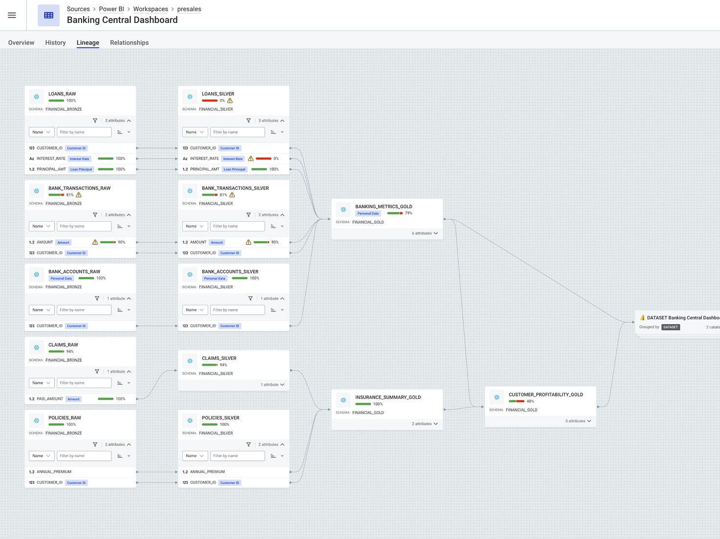
Task: Click the hamburger menu icon top left
Action: pos(12,15)
